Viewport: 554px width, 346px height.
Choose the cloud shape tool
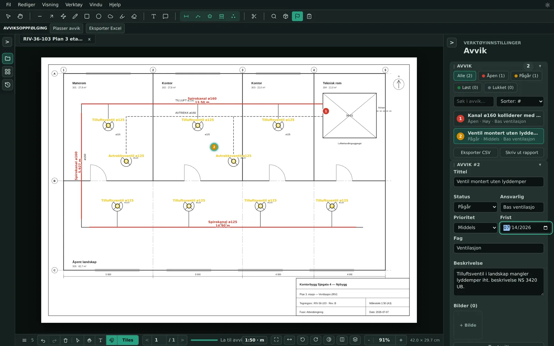coord(110,16)
